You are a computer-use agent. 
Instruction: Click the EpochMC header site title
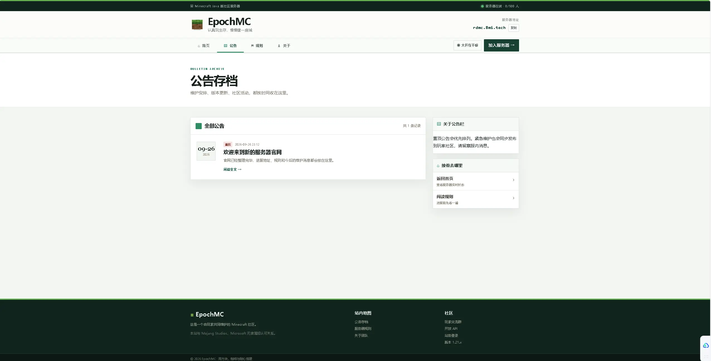(229, 22)
